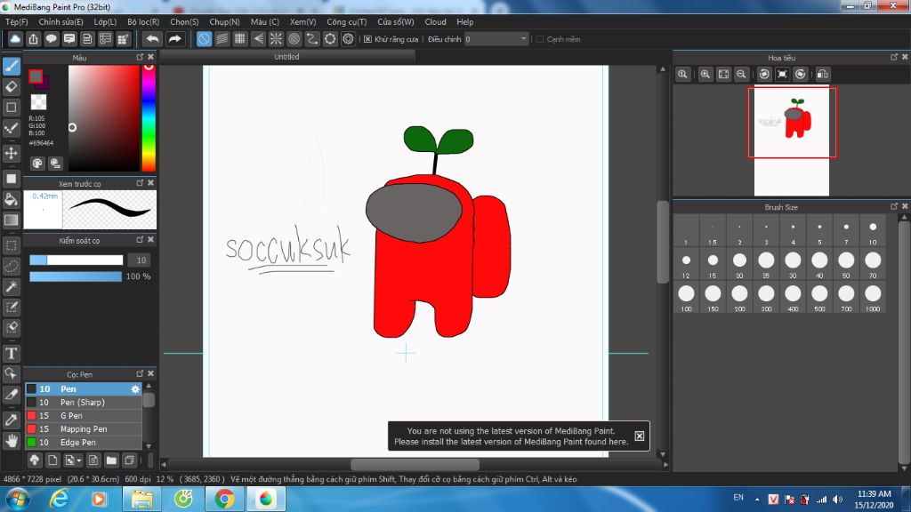Select brush size 100 preset
The image size is (911, 512).
(686, 297)
